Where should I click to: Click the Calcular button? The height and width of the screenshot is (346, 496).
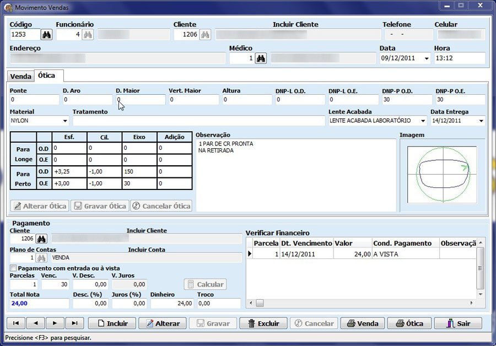[206, 284]
